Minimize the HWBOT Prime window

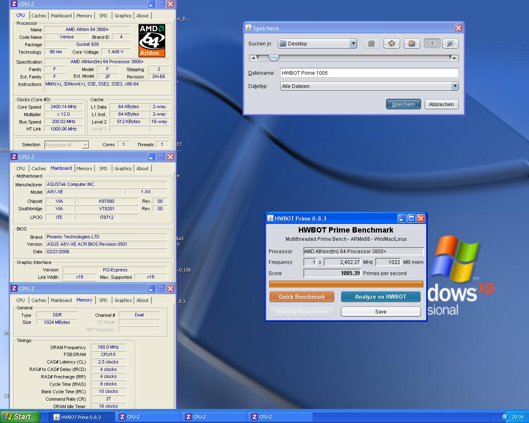click(402, 218)
